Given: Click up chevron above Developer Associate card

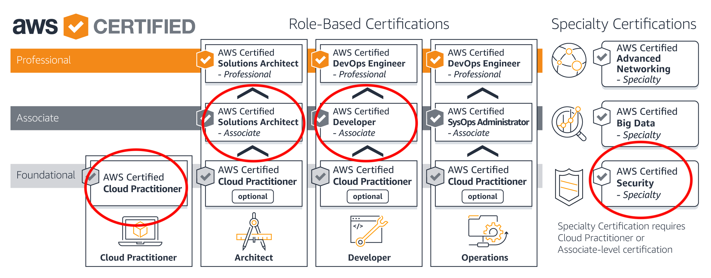Looking at the screenshot, I should coord(368,93).
